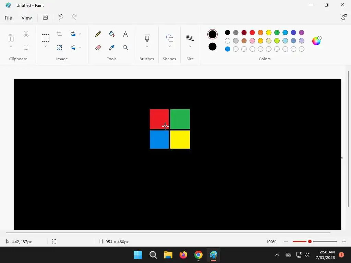Click the share icon at top right
351x263 pixels.
pyautogui.click(x=344, y=17)
